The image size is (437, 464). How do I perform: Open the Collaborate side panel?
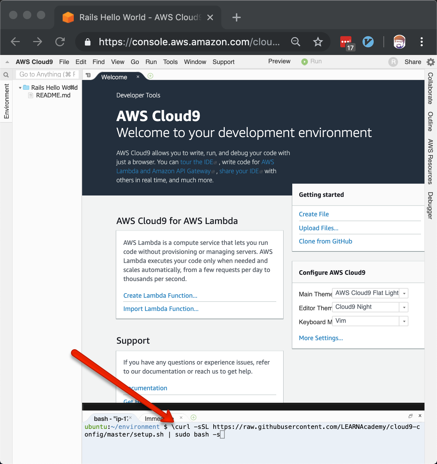[x=430, y=88]
